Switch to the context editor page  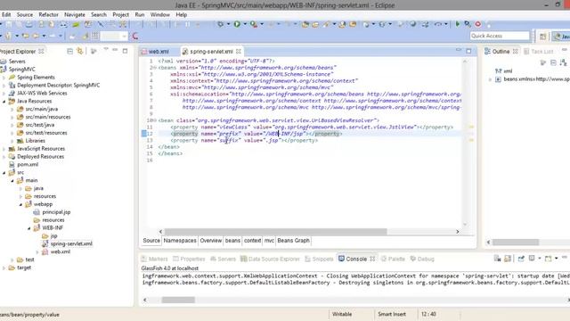(252, 241)
